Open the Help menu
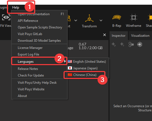Viewport: 152px width, 121px height. (16, 7)
